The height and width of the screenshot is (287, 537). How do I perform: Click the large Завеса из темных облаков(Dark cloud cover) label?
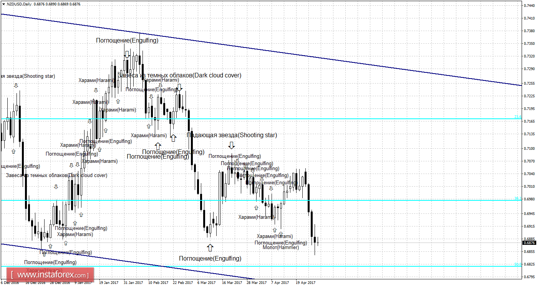(179, 75)
